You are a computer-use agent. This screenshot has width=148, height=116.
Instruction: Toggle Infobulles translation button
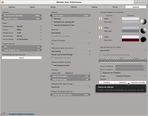pos(122,82)
